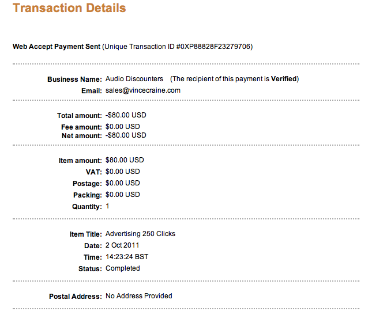
Task: Click the time 14:23:24 BST
Action: tap(127, 257)
